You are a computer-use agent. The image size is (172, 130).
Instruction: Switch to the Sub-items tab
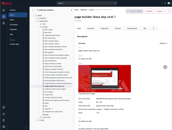[x=91, y=28]
